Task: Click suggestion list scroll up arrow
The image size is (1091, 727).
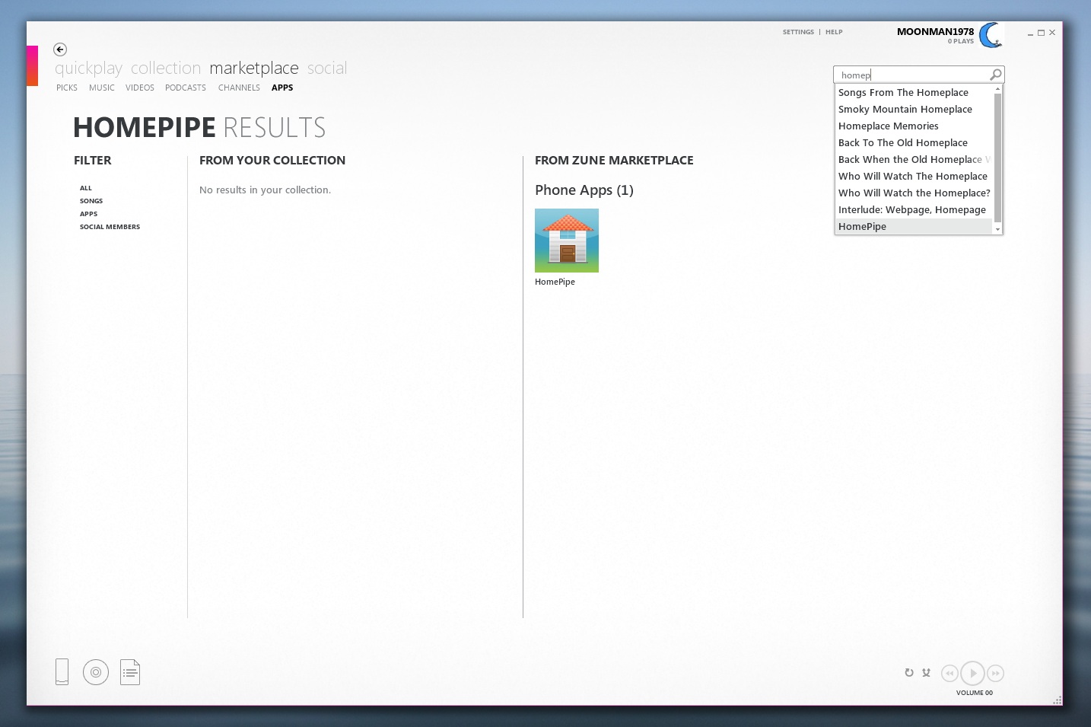Action: (x=997, y=89)
